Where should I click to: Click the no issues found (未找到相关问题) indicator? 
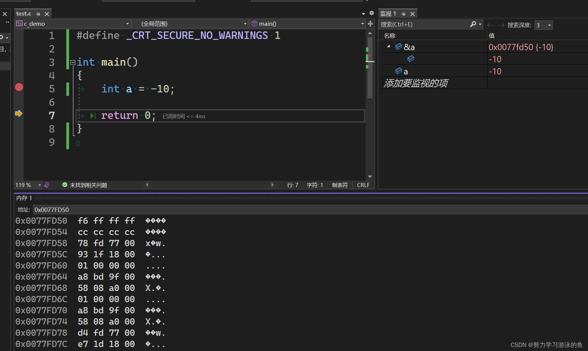coord(85,185)
